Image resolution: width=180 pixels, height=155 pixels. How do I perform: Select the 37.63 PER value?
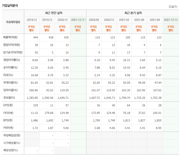[142, 113]
